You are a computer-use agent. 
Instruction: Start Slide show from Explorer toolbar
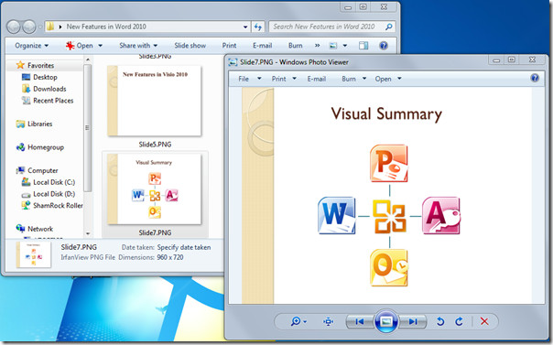(x=190, y=46)
